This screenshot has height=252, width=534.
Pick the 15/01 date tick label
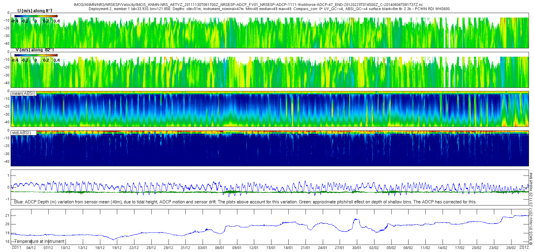click(x=271, y=248)
